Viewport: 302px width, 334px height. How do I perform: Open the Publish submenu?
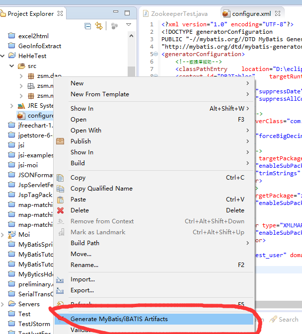click(x=154, y=141)
